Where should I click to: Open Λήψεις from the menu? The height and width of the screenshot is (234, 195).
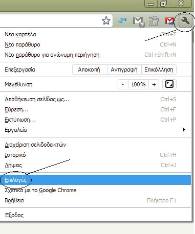(x=95, y=165)
